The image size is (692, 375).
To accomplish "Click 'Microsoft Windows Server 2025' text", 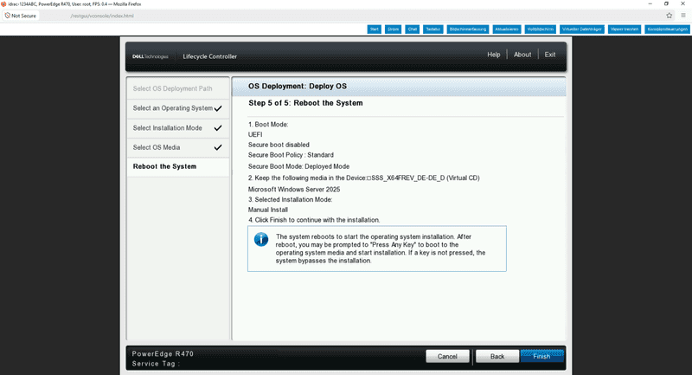I will (x=294, y=190).
